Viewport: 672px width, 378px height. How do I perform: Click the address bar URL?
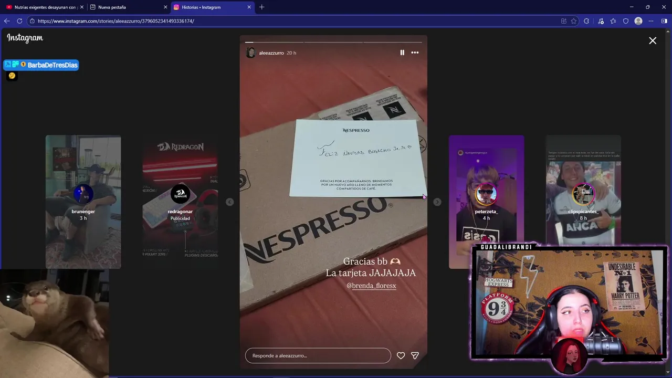click(x=116, y=21)
